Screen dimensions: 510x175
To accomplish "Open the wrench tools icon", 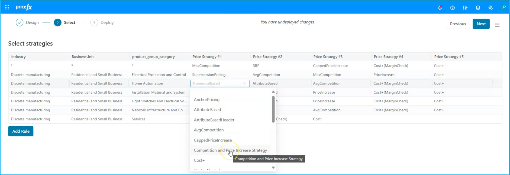I will [490, 8].
